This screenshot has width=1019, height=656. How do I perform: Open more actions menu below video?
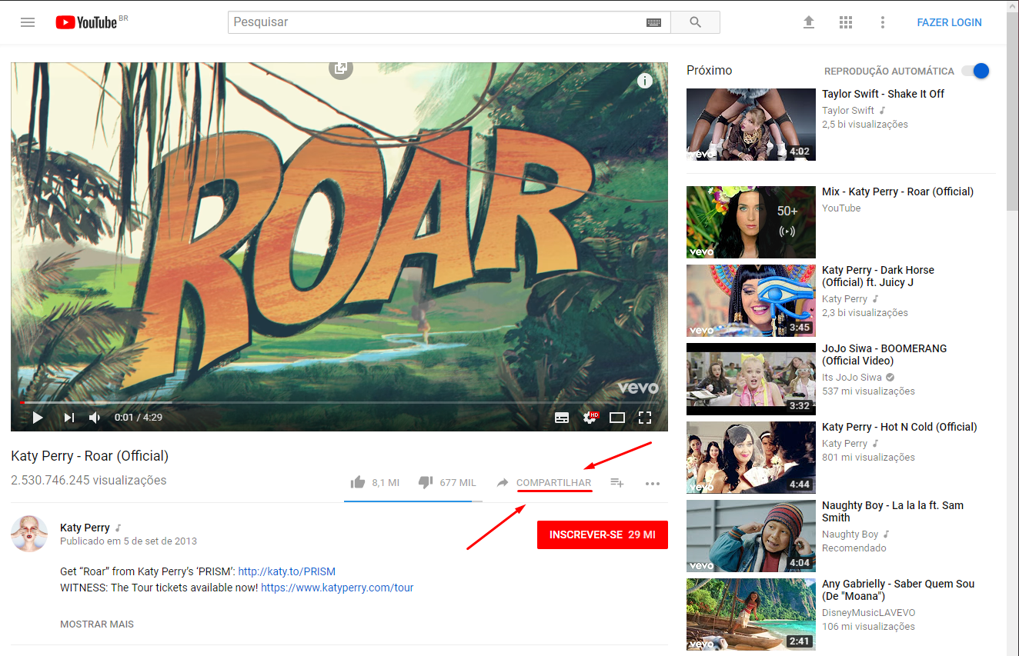click(x=653, y=484)
